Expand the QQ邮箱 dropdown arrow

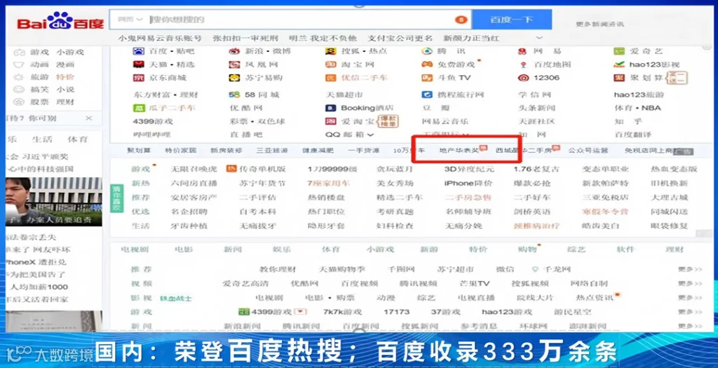pyautogui.click(x=370, y=135)
